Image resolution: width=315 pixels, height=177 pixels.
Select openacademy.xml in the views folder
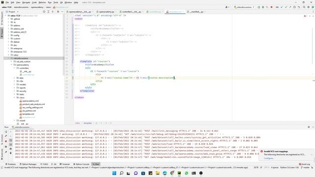tap(31, 101)
